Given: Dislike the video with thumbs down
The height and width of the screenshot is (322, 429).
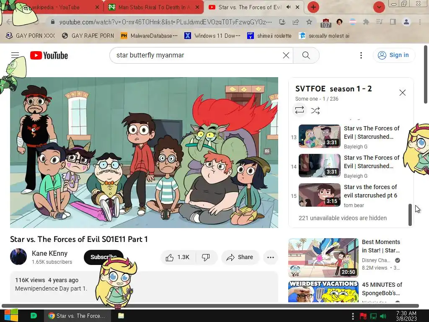Looking at the screenshot, I should click(206, 257).
